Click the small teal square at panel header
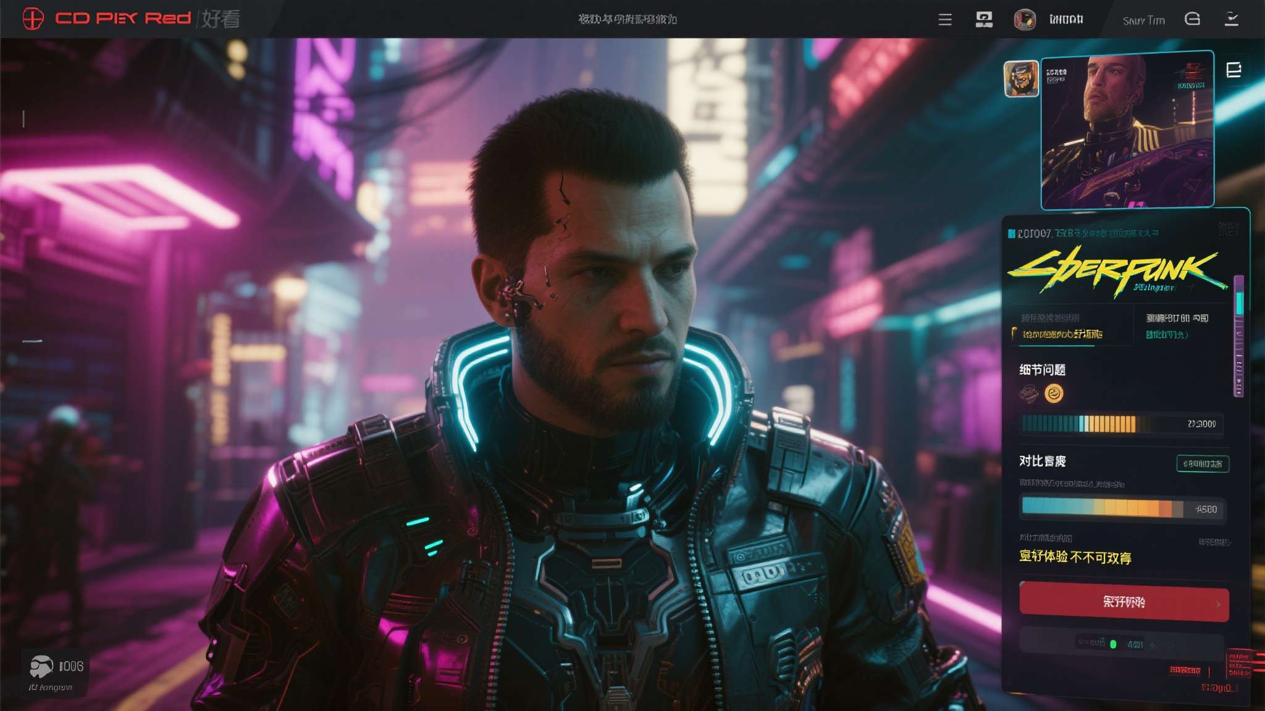The height and width of the screenshot is (711, 1265). pos(1012,233)
